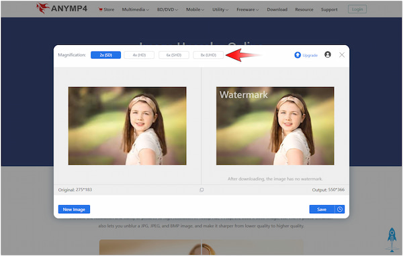Open the user account icon
403x256 pixels.
328,55
